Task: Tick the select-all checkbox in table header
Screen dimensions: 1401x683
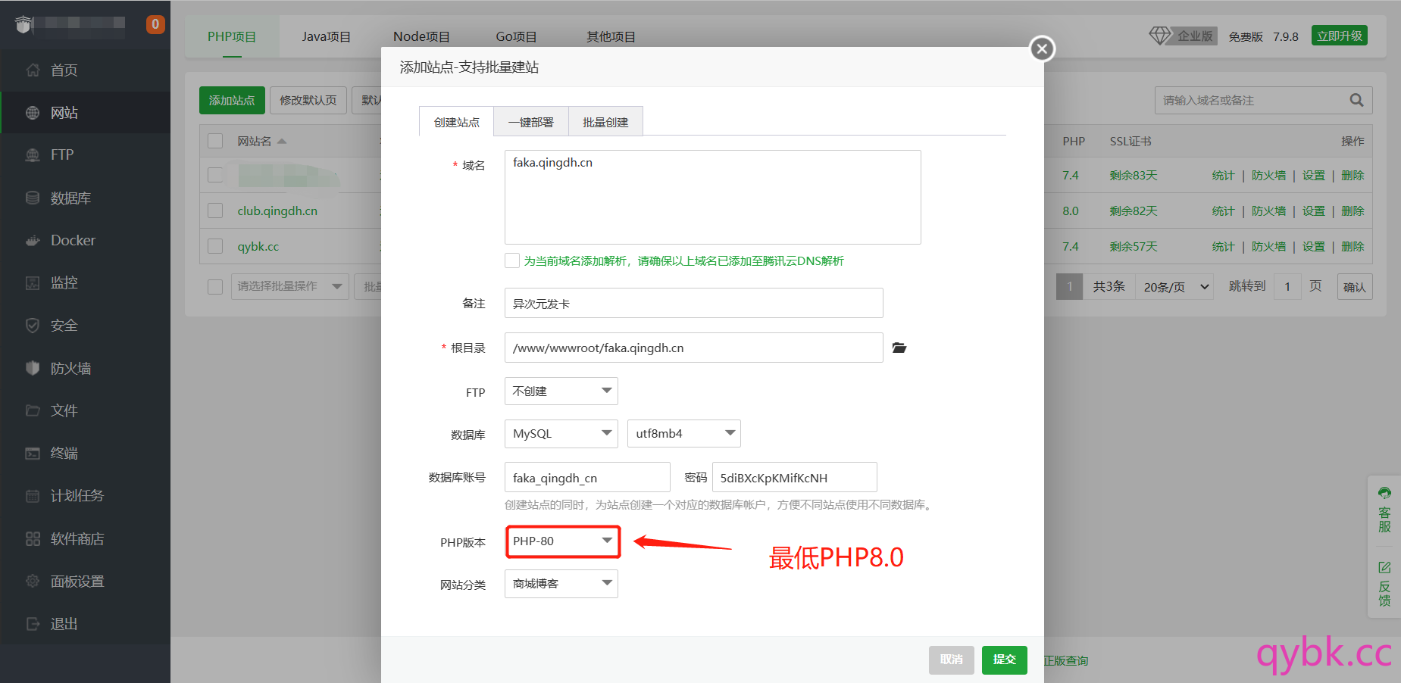Action: pos(215,141)
